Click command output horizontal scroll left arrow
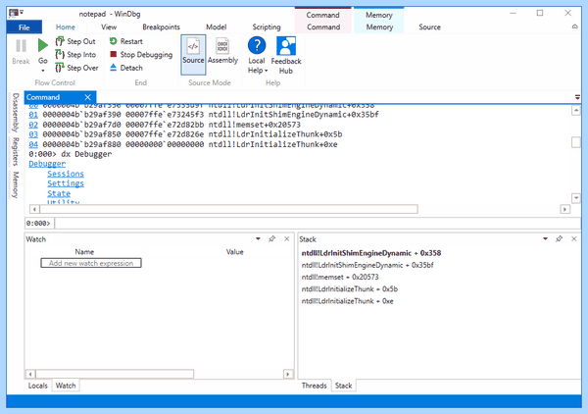This screenshot has width=588, height=414. [34, 209]
